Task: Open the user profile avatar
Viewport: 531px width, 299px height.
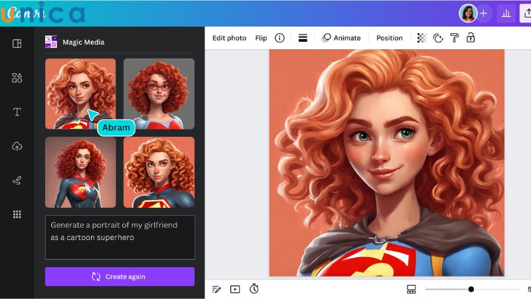Action: 468,13
